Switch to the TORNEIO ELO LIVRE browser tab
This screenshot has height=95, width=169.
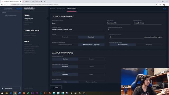pyautogui.click(x=32, y=2)
